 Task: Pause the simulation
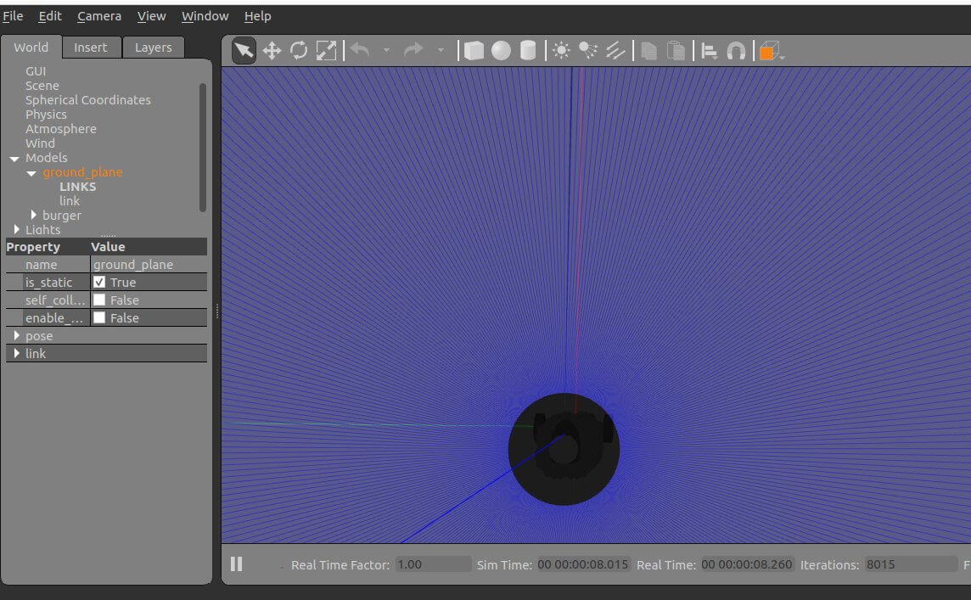[x=237, y=564]
